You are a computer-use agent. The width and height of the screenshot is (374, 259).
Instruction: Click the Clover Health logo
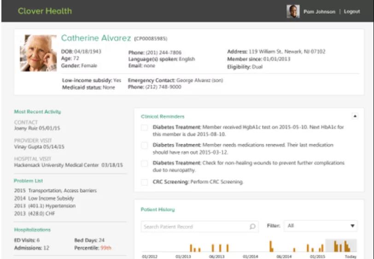click(x=45, y=11)
